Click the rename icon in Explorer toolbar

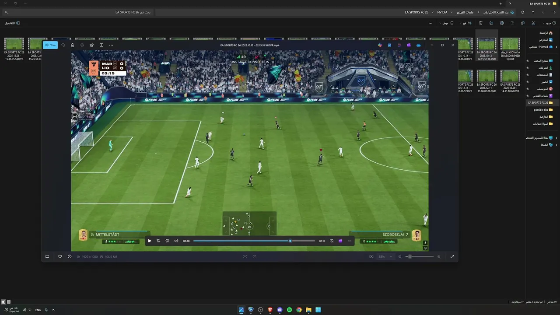click(x=502, y=23)
